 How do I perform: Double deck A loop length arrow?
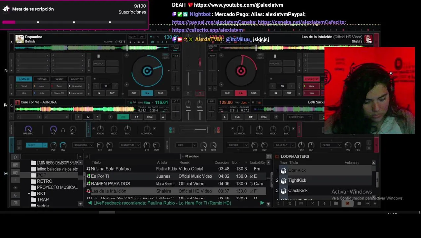pos(115,86)
